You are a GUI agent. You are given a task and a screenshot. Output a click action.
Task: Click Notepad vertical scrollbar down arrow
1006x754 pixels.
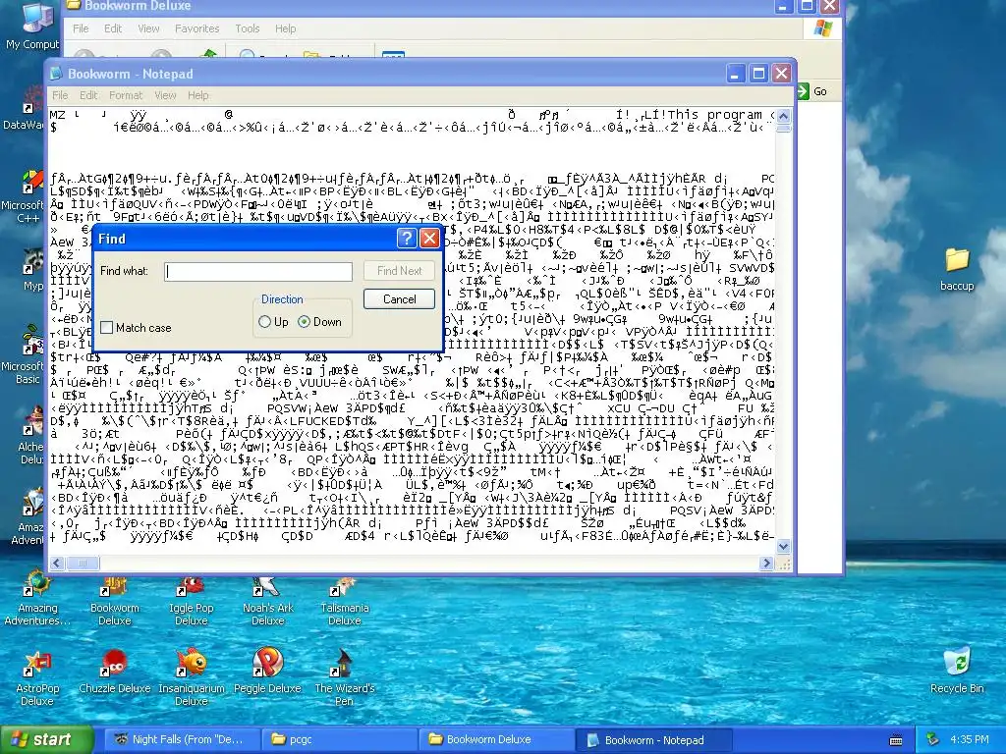[783, 547]
